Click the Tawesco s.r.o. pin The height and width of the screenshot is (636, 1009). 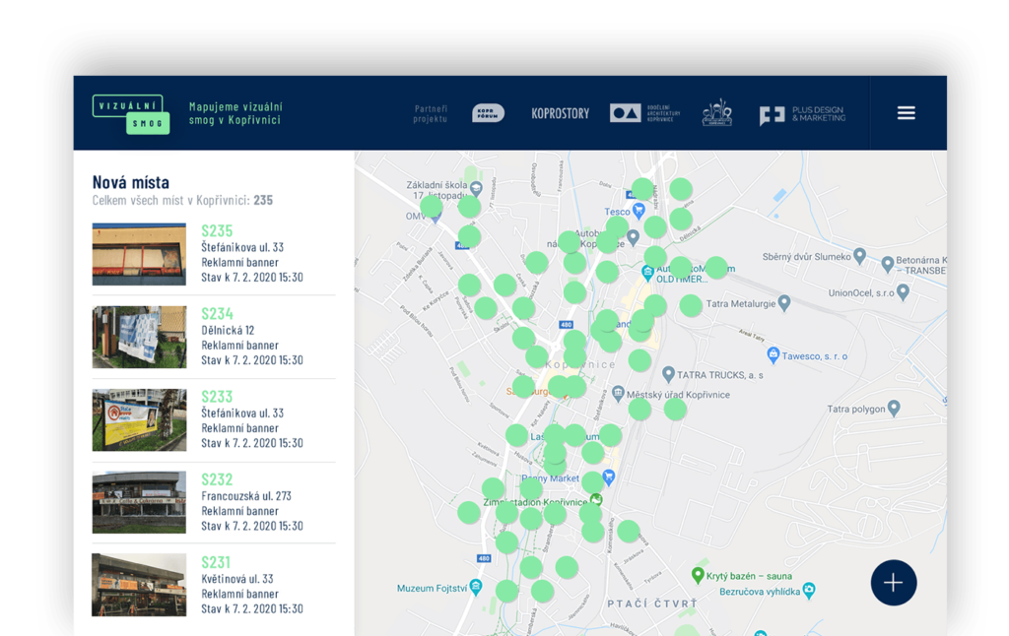(x=773, y=354)
